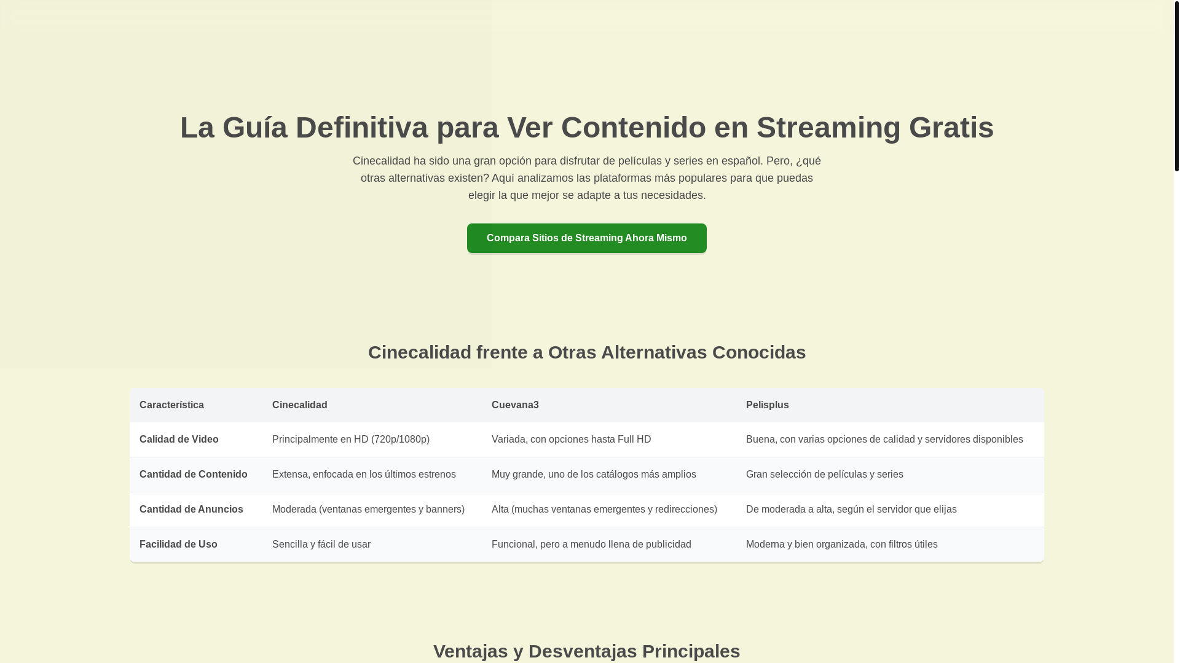Click cell 'Gran selección de películas y series'
The width and height of the screenshot is (1180, 663).
coord(890,475)
